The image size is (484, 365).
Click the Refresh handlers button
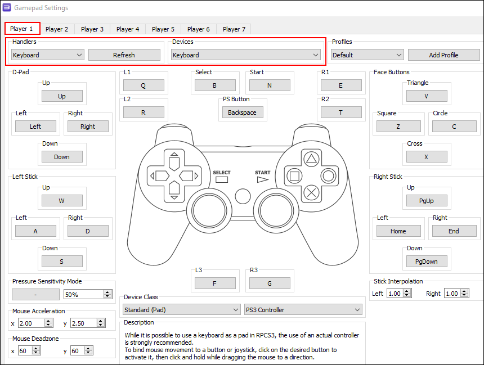124,55
